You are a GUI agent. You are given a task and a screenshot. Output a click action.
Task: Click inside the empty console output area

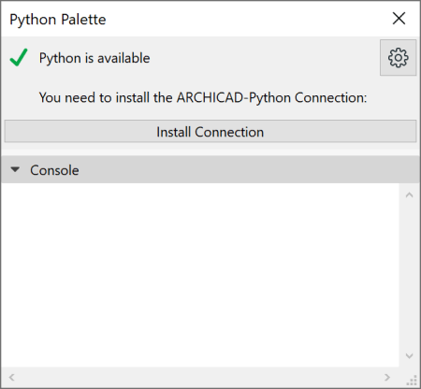[200, 275]
